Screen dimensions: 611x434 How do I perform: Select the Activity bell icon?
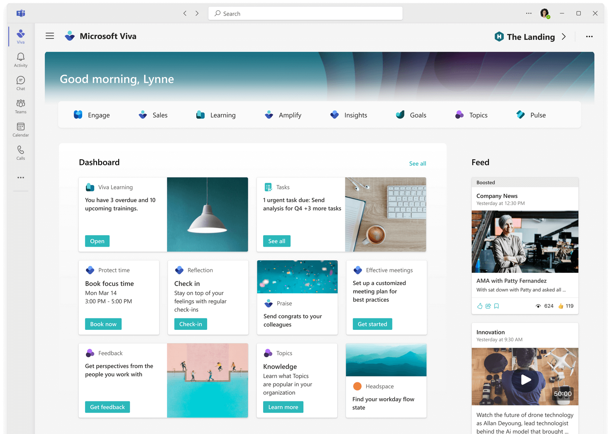[x=20, y=60]
